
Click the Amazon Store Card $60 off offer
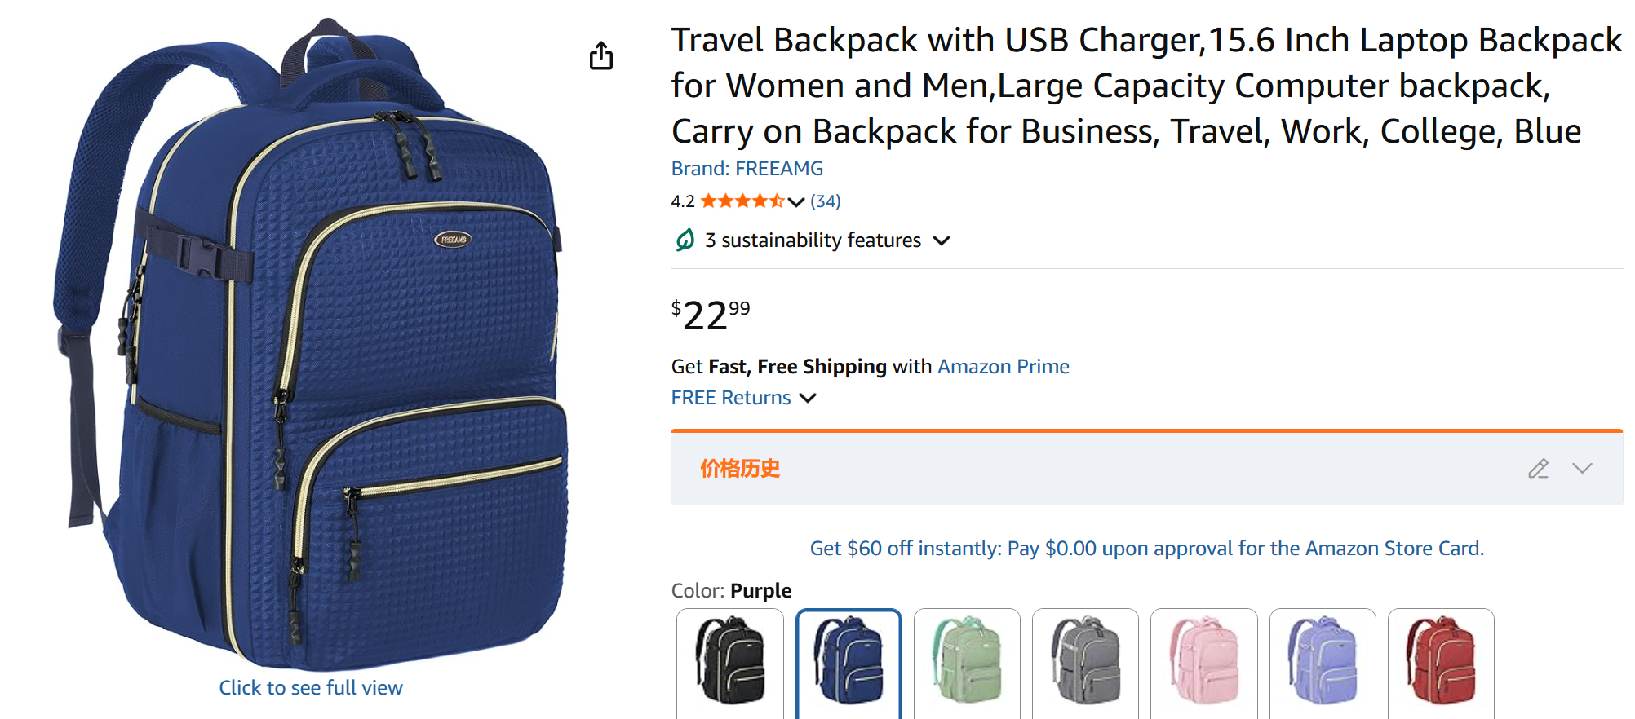click(x=1146, y=549)
